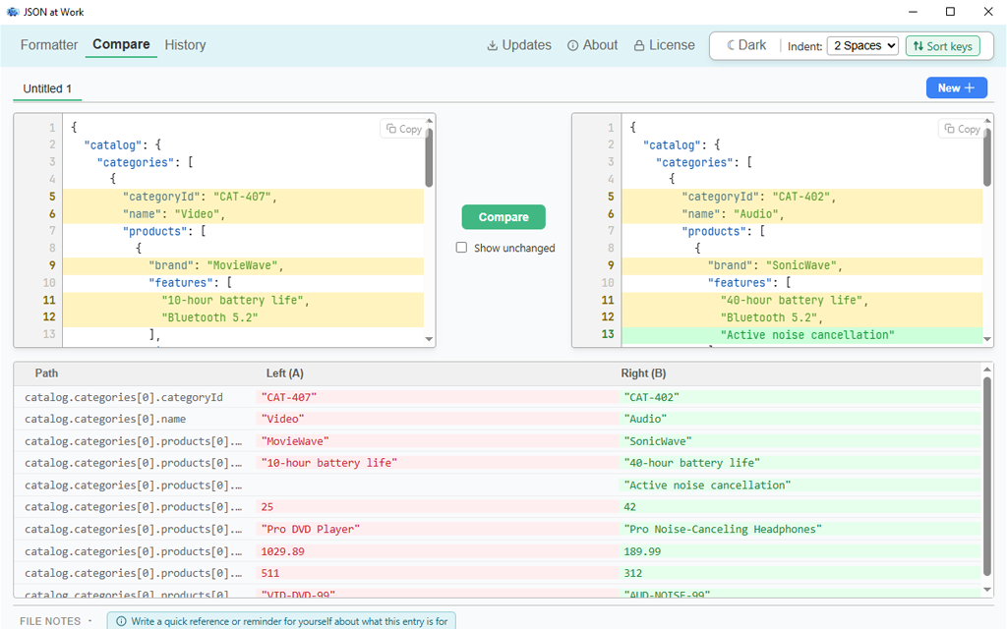Screen dimensions: 1007x629
Task: Open the Formatter tab
Action: click(49, 45)
